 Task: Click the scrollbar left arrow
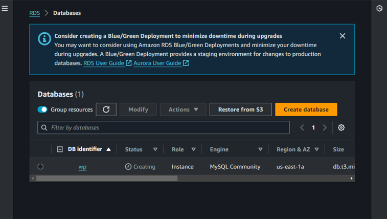click(x=33, y=178)
